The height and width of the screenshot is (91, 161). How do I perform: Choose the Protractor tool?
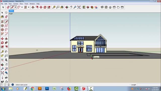[x=2, y=56]
